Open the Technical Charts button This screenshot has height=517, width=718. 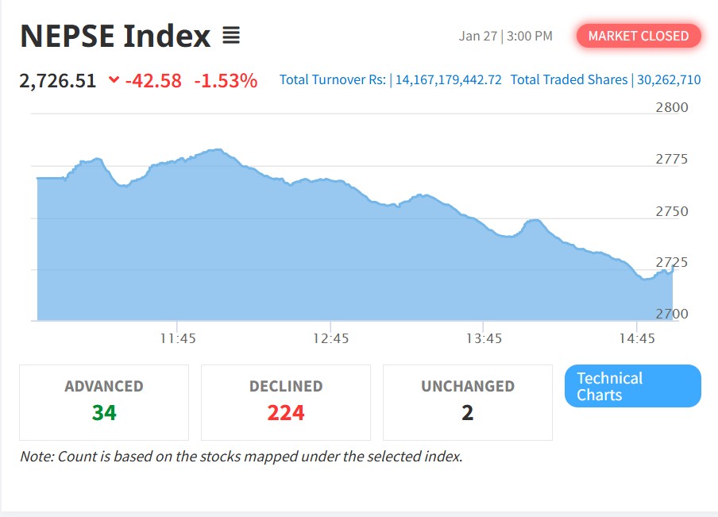tap(632, 386)
